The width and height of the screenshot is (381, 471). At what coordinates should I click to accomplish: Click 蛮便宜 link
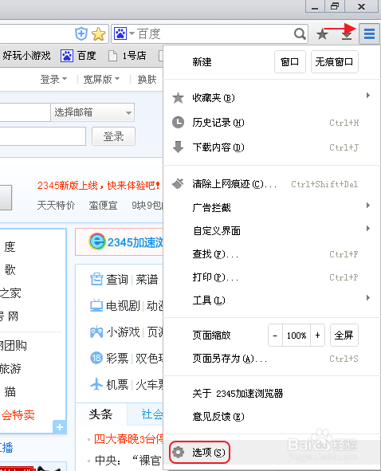point(103,206)
